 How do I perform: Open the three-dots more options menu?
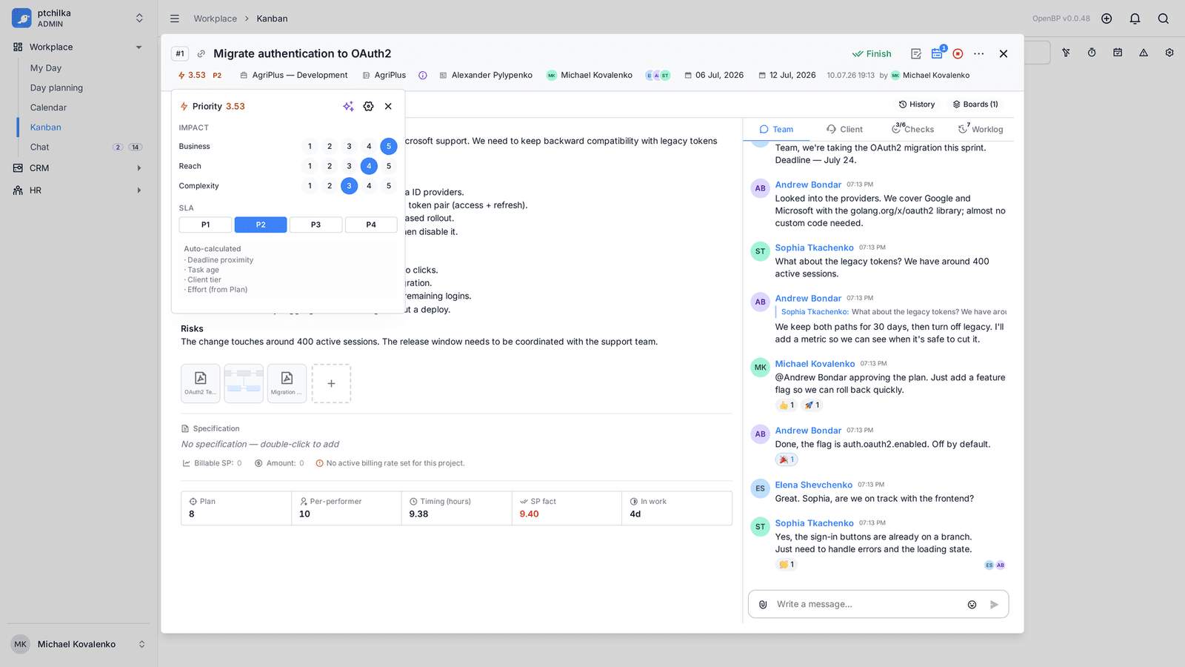click(979, 53)
